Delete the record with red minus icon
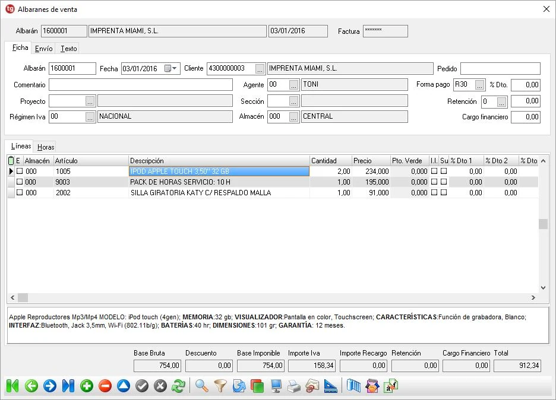The height and width of the screenshot is (400, 556). [x=105, y=386]
